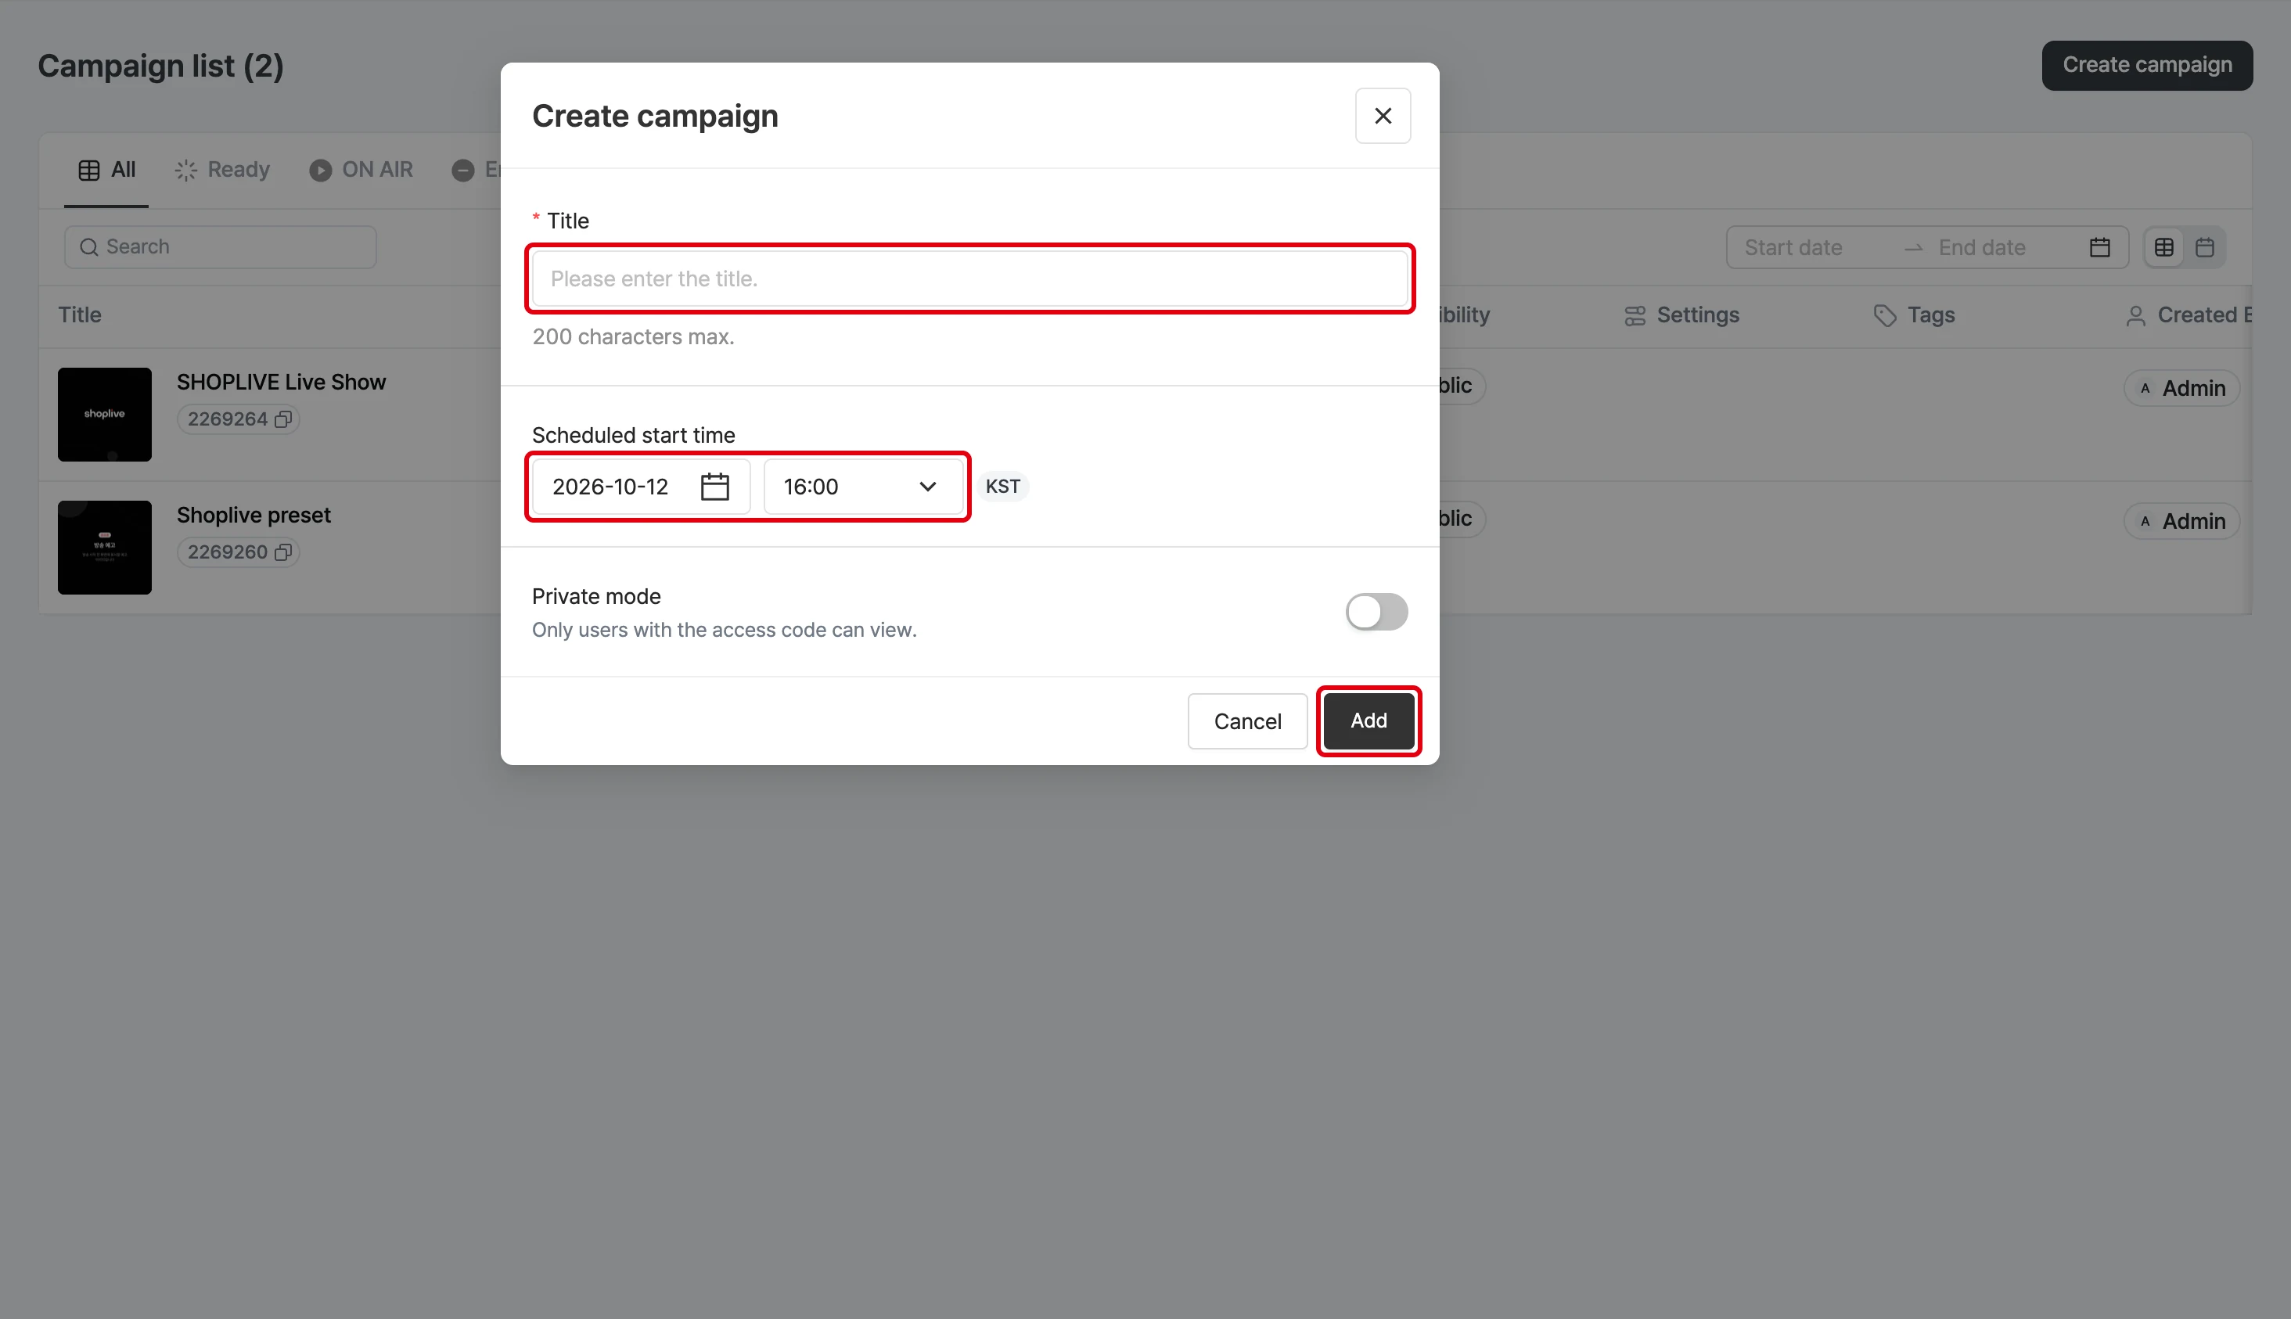Switch to the Ready tab
Viewport: 2291px width, 1319px height.
tap(222, 170)
